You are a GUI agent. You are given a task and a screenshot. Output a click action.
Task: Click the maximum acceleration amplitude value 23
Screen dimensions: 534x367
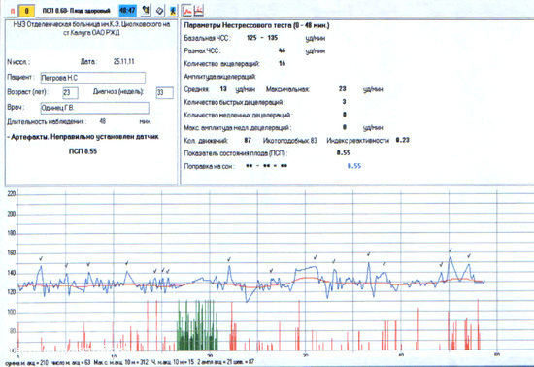pyautogui.click(x=343, y=89)
